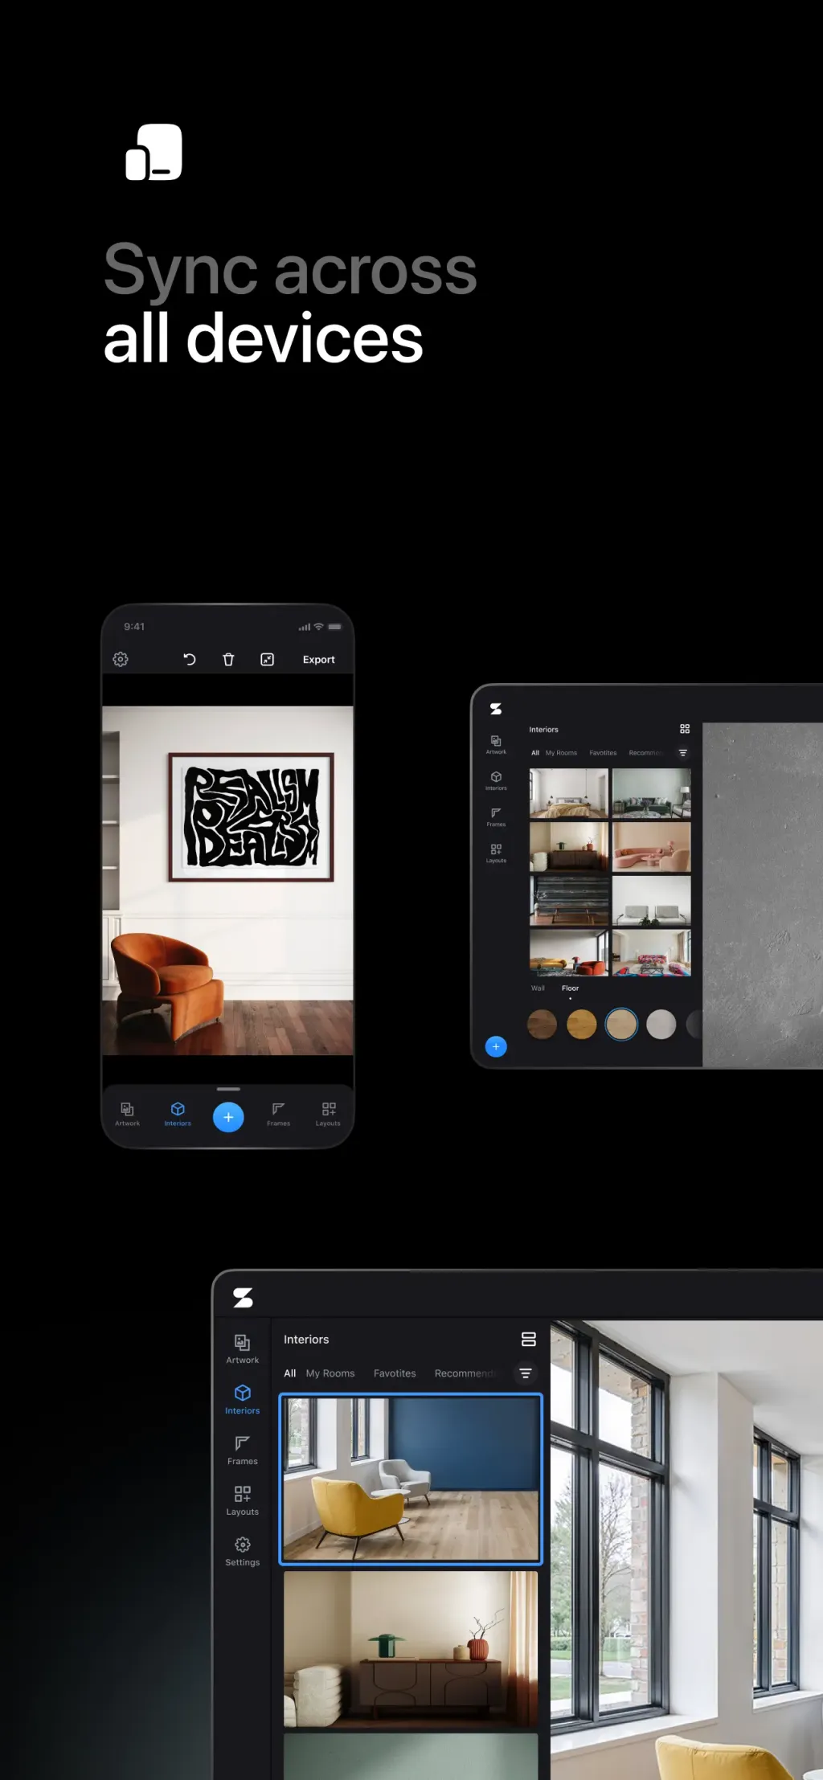This screenshot has width=823, height=1780.
Task: Pick the light gray floor swatch on tablet
Action: (661, 1025)
